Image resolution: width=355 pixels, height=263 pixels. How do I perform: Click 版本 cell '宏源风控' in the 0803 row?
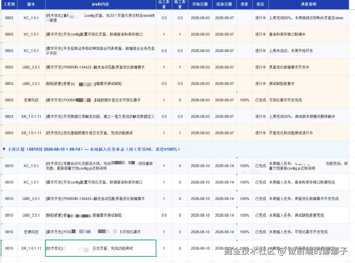(x=31, y=100)
